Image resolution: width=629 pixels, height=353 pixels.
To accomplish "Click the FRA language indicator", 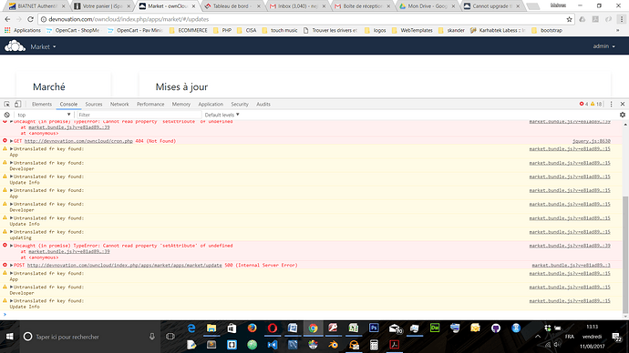I will tap(570, 337).
